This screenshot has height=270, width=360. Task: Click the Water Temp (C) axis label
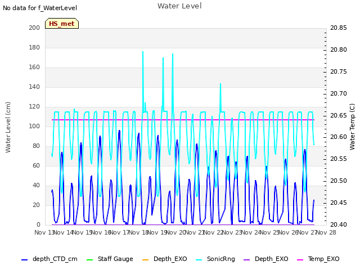[x=352, y=127]
